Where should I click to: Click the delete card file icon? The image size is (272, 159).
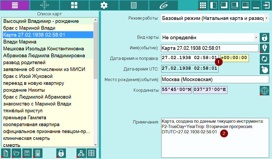[38, 153]
